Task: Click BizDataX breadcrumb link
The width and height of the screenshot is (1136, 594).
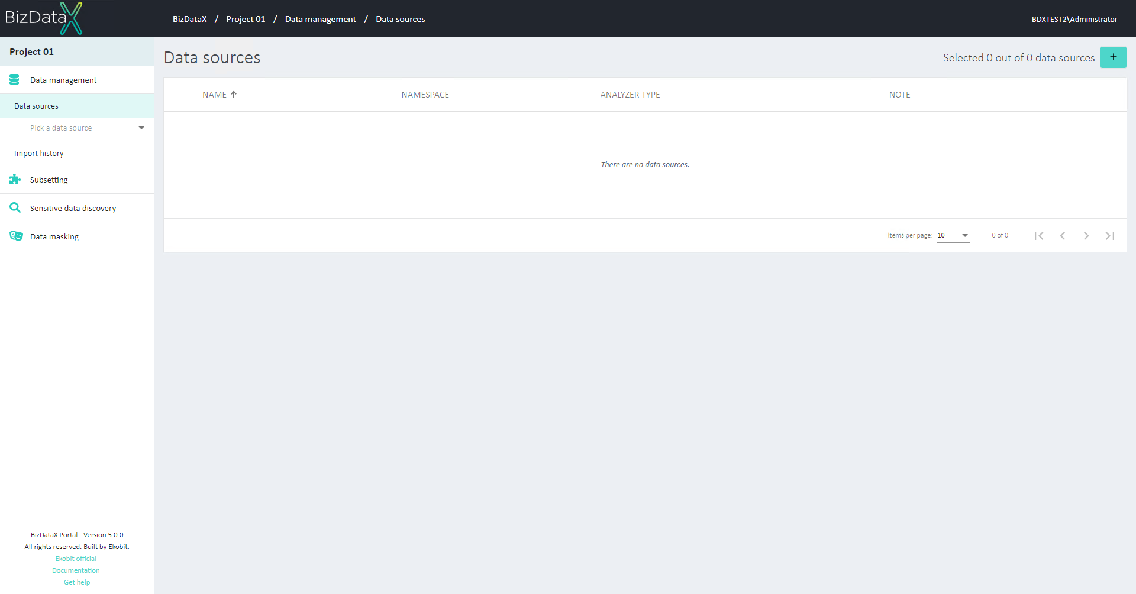Action: pos(190,19)
